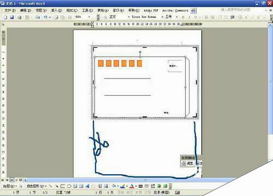This screenshot has height=196, width=273.
Task: Open the 自选图形(U) AutoShapes dropdown
Action: (37, 186)
